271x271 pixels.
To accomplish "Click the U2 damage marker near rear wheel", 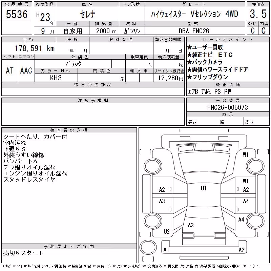I will 167,232.
